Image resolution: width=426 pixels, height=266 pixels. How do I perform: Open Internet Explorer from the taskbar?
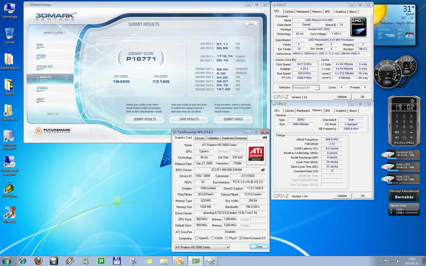click(23, 261)
